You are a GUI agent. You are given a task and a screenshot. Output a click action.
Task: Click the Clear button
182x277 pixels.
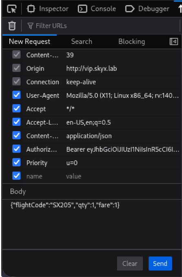pyautogui.click(x=130, y=264)
